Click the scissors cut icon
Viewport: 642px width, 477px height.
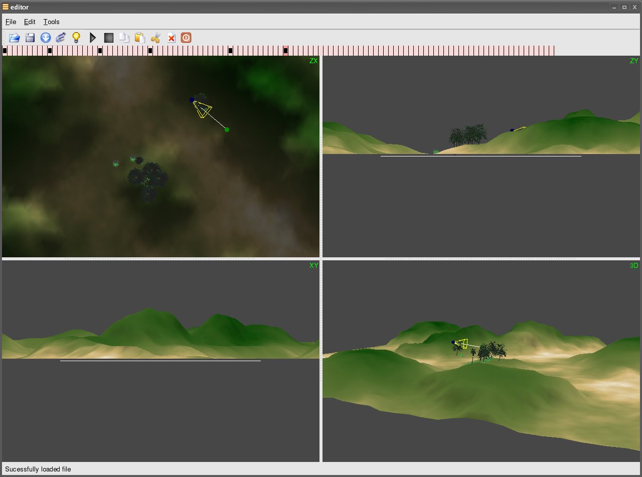(x=155, y=38)
